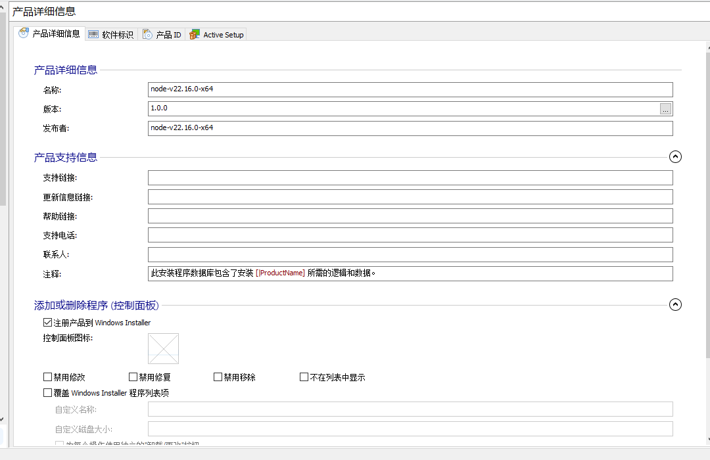Open the version ellipsis button

pyautogui.click(x=665, y=109)
